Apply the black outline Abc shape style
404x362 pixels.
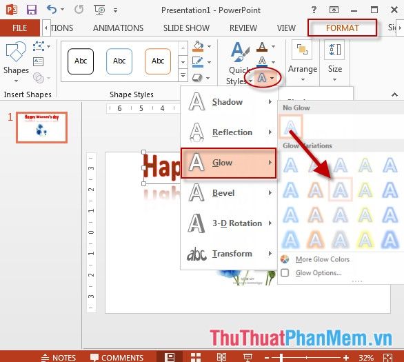point(81,61)
